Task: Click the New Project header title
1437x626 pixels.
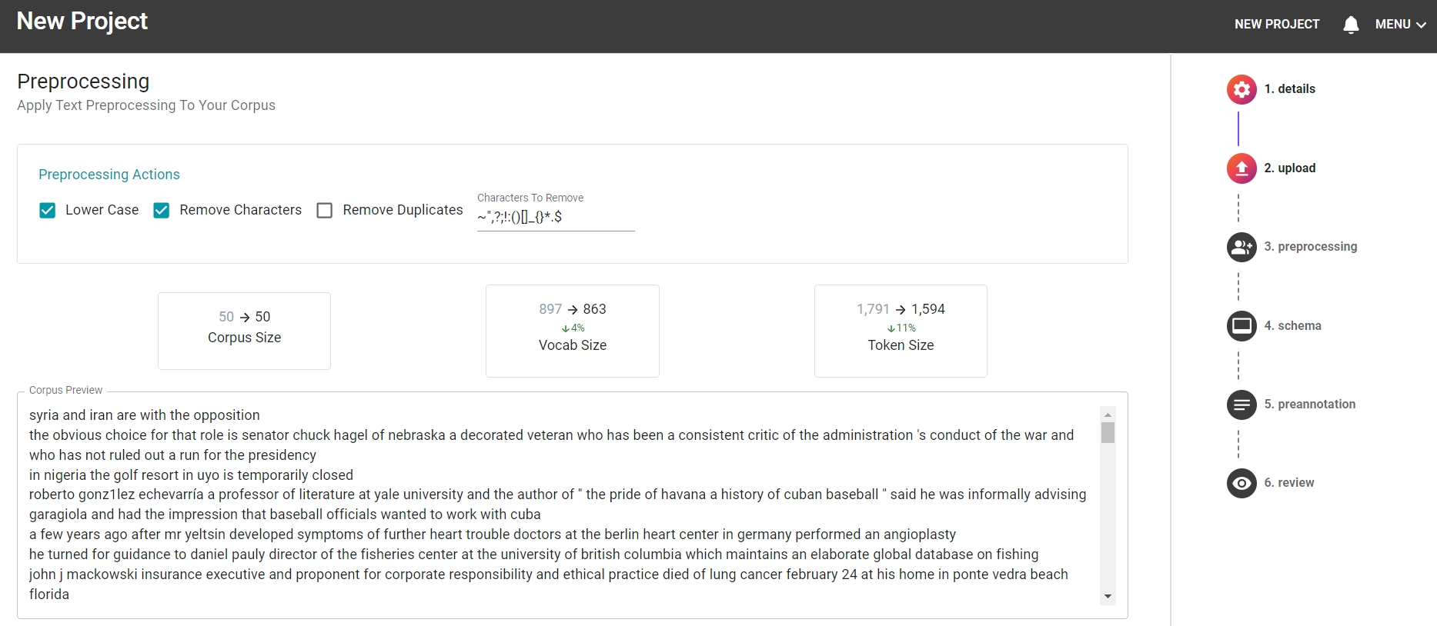Action: click(x=82, y=22)
